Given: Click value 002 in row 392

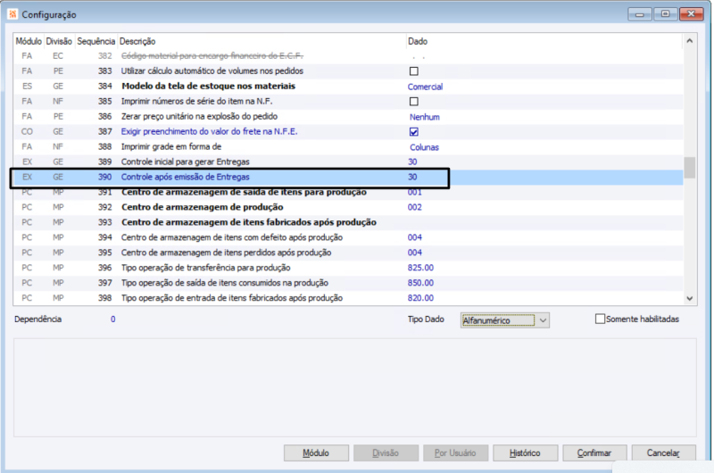Looking at the screenshot, I should [414, 207].
